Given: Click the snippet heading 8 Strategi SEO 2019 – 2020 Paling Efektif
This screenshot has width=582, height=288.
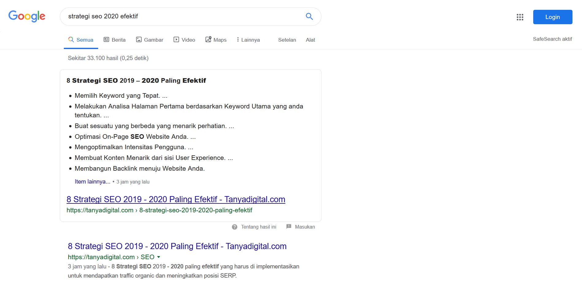Looking at the screenshot, I should 136,81.
